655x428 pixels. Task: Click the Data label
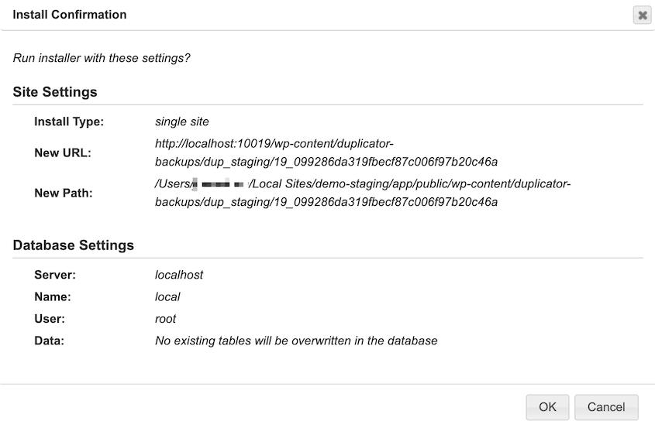click(x=49, y=341)
